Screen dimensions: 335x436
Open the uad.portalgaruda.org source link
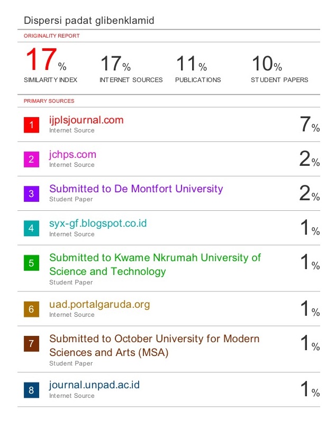pyautogui.click(x=99, y=305)
